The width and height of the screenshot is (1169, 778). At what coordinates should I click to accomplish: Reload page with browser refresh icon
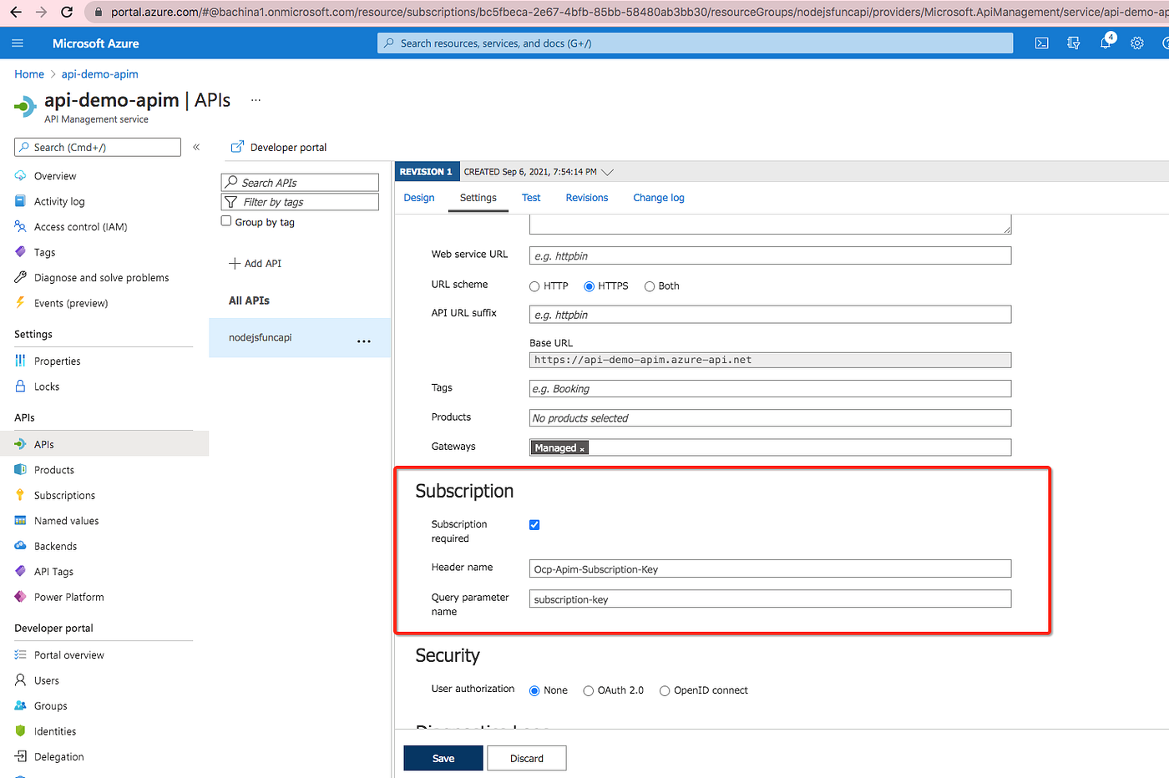68,12
